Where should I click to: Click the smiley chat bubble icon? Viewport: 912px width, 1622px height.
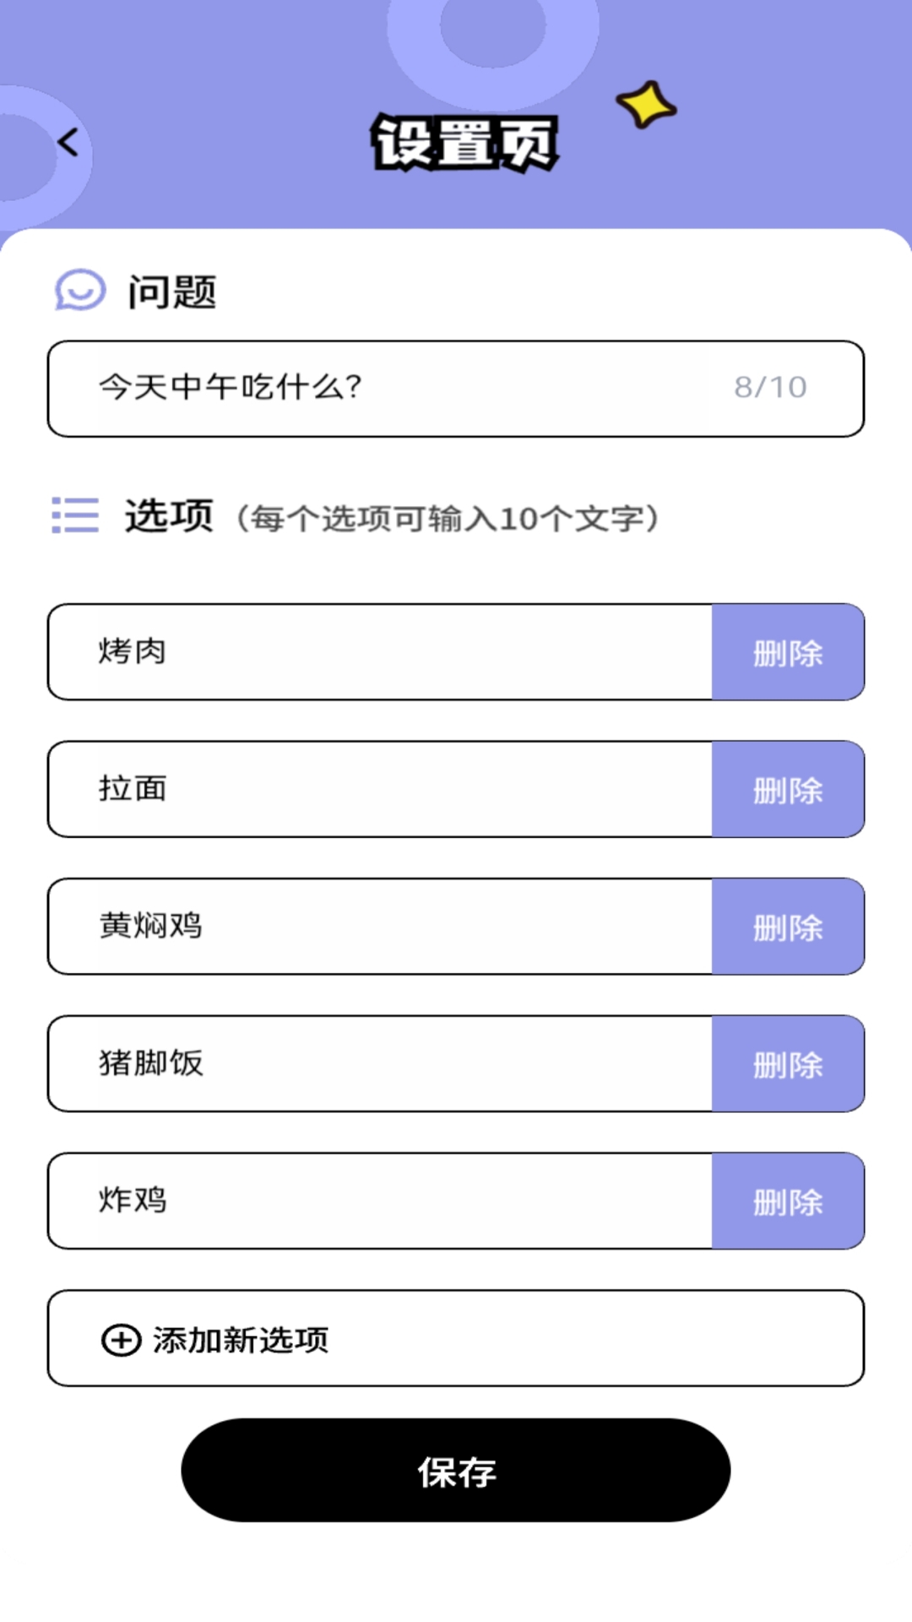(x=80, y=290)
